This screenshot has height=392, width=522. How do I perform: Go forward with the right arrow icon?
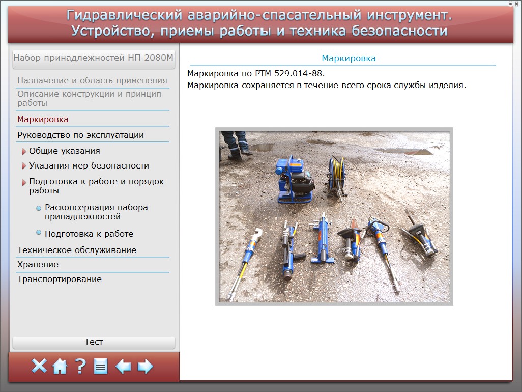click(x=146, y=366)
